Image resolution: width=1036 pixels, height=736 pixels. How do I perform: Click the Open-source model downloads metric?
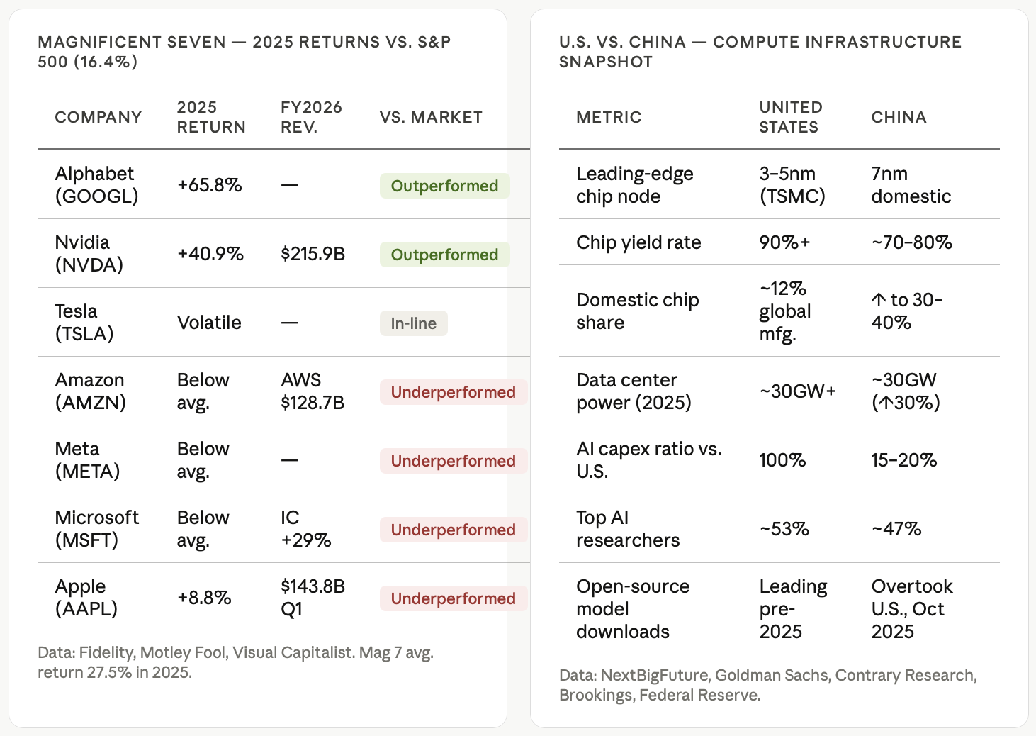[632, 609]
